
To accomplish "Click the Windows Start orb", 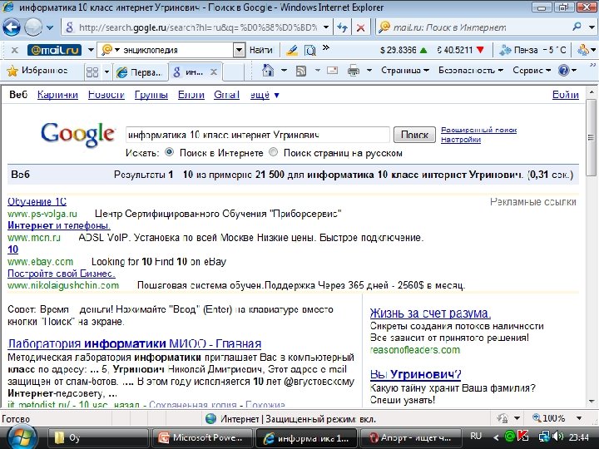I will [22, 437].
